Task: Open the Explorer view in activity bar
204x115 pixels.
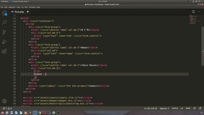Action: point(4,13)
